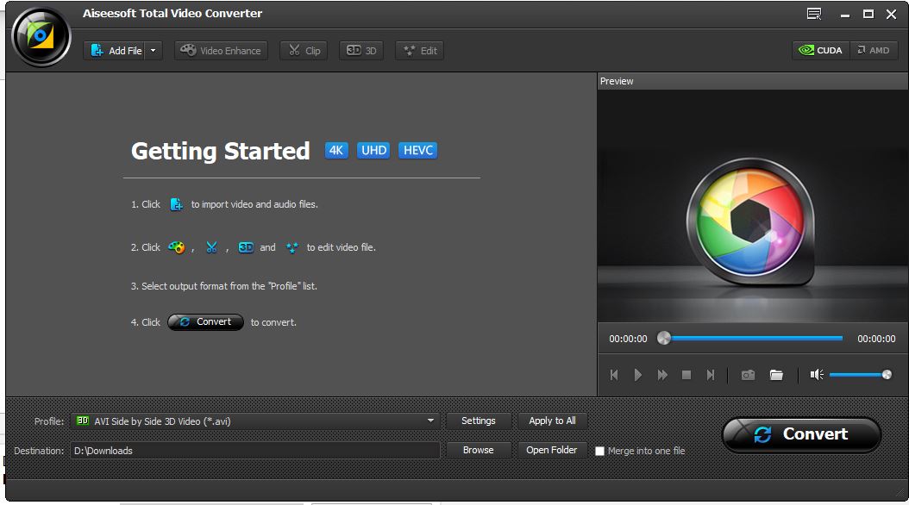The image size is (909, 505).
Task: Click the HEVC badge
Action: coord(418,151)
